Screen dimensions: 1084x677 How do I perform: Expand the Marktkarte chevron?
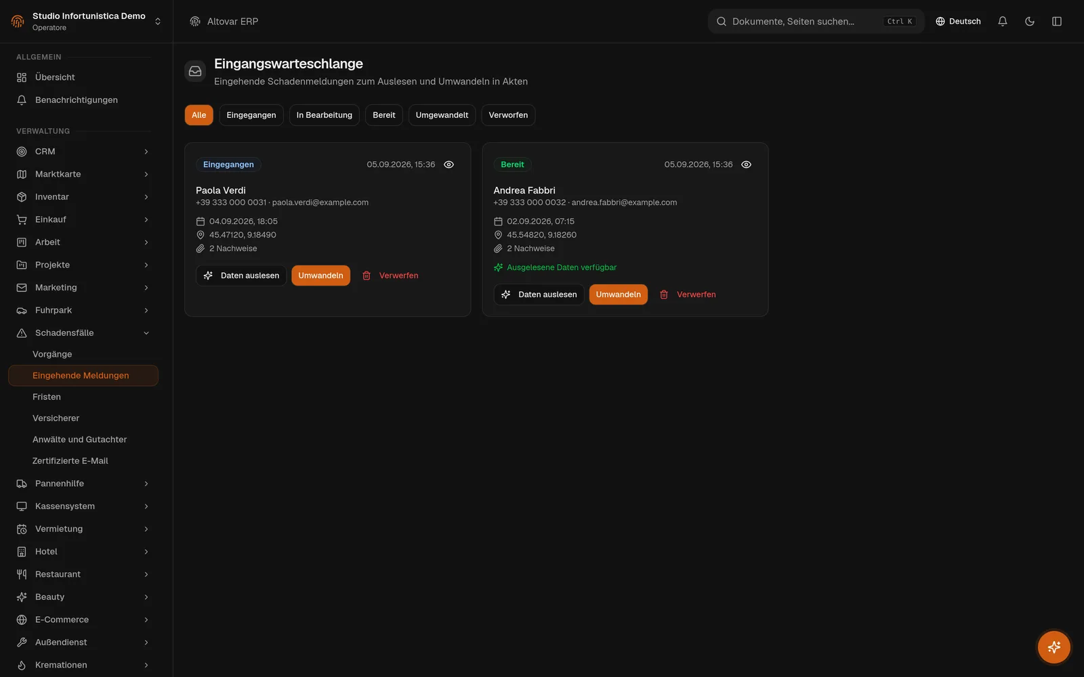[x=146, y=174]
